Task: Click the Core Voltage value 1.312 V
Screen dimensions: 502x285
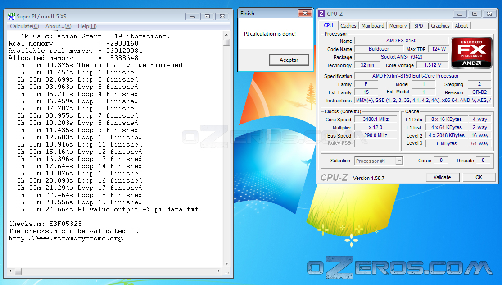Action: 433,65
